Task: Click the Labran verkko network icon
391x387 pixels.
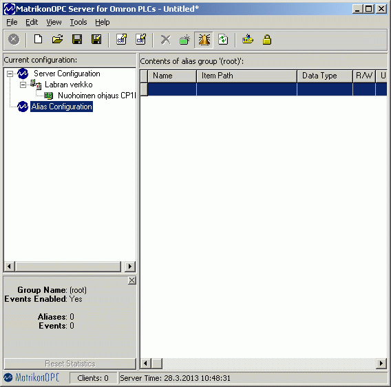Action: [36, 85]
